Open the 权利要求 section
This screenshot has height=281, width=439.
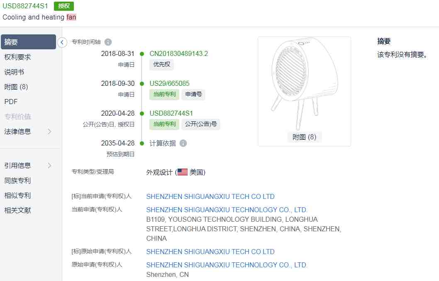(x=18, y=57)
